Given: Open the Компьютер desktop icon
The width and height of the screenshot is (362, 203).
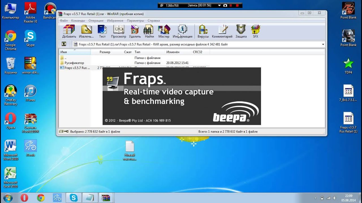Looking at the screenshot, I should point(10,11).
